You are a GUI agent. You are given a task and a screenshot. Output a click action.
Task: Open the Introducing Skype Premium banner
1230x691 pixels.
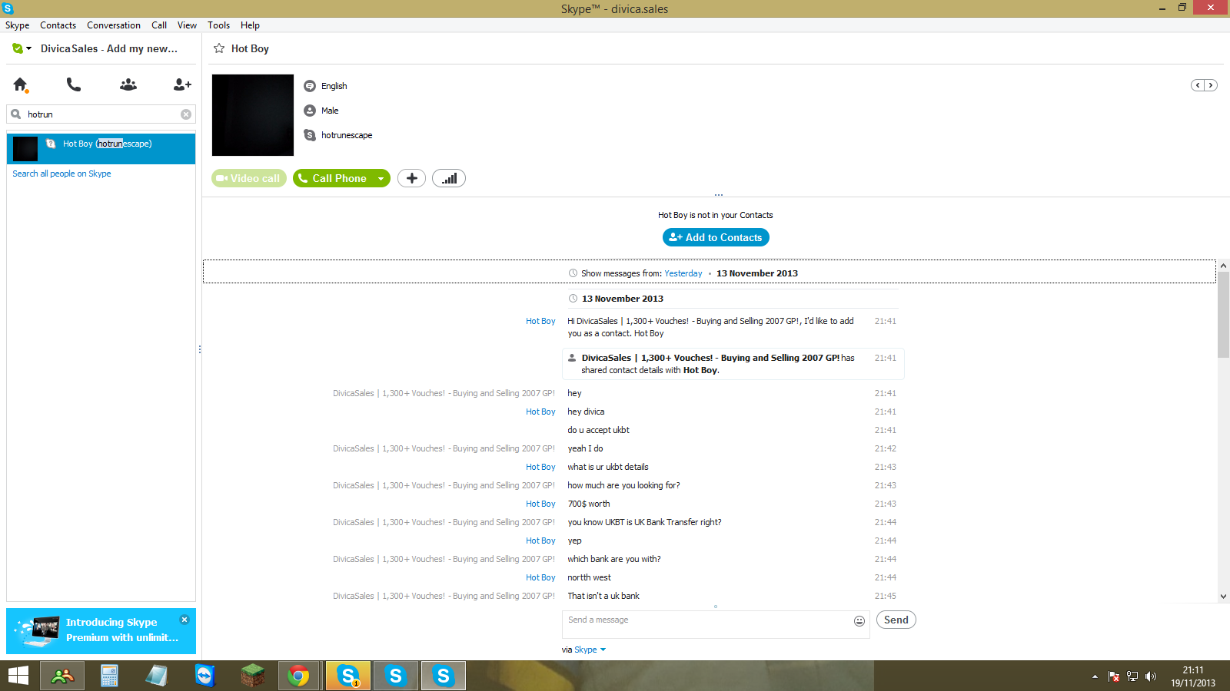[101, 631]
